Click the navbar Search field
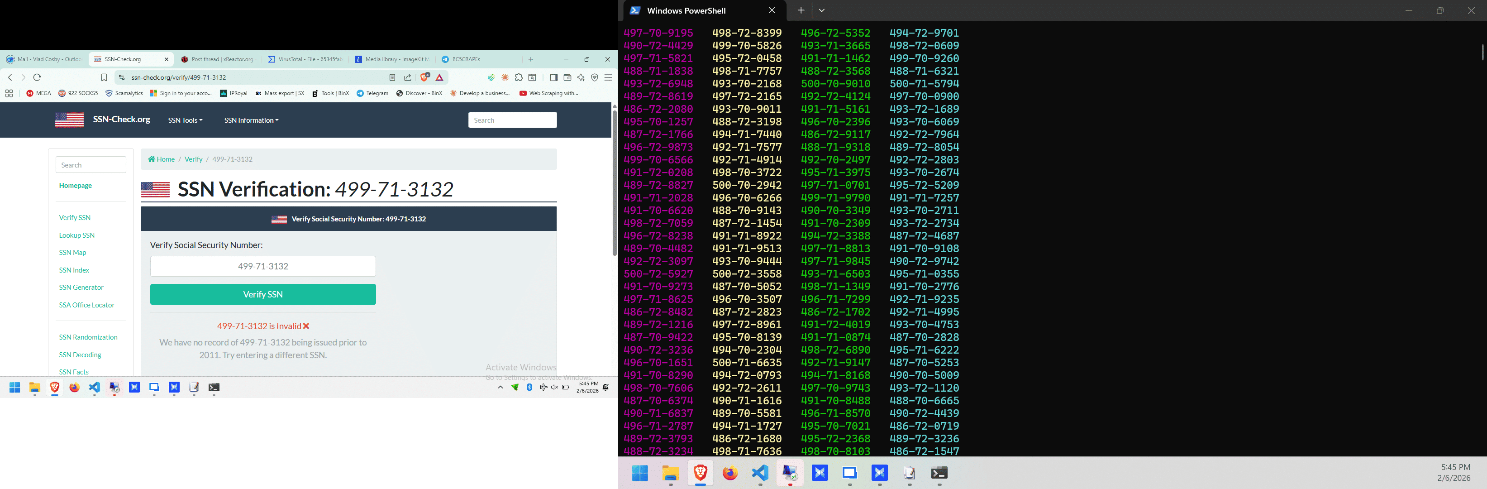 (x=512, y=120)
